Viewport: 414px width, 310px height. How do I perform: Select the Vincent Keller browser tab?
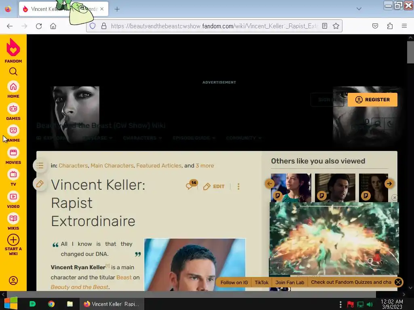pos(63,9)
